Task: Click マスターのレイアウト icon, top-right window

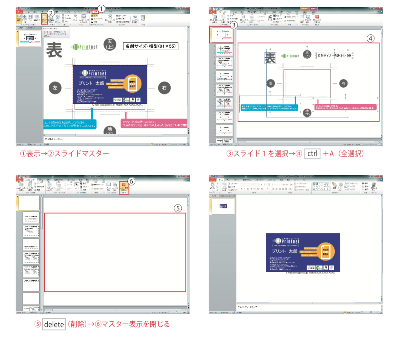Action: click(243, 19)
